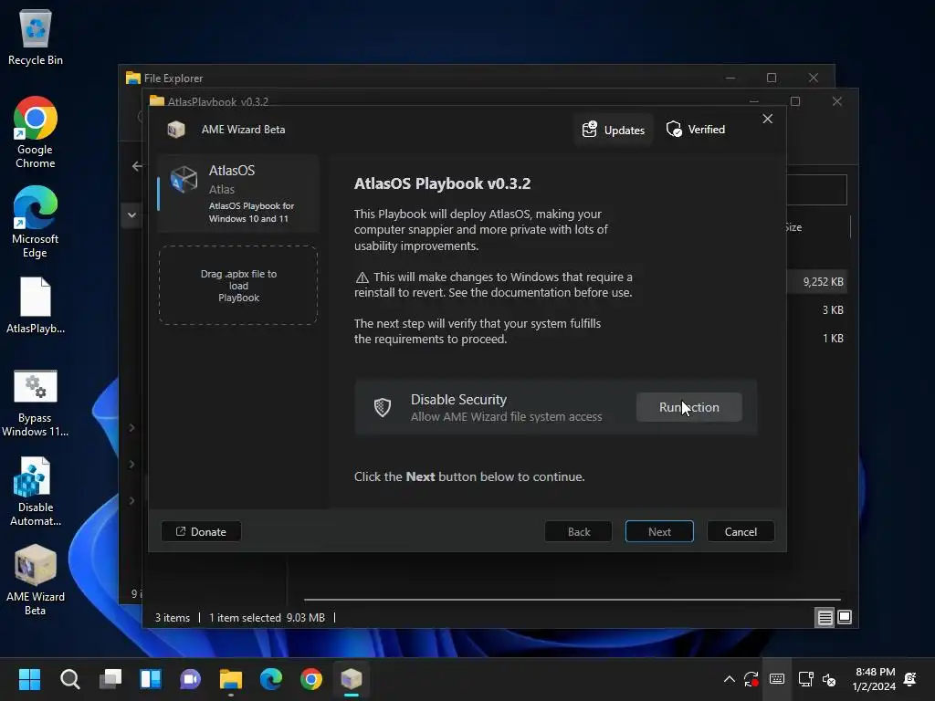Click the muted volume tray icon

(829, 679)
